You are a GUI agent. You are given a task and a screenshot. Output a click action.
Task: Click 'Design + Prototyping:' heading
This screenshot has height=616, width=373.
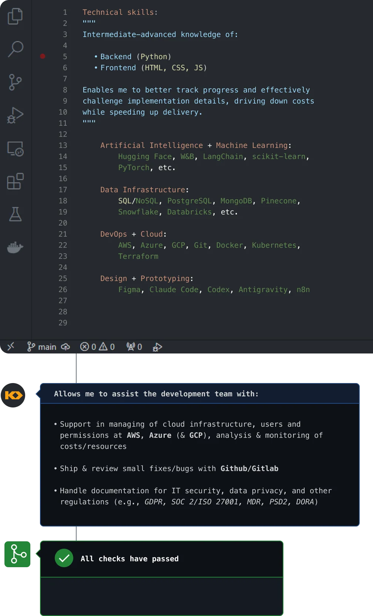coord(147,278)
